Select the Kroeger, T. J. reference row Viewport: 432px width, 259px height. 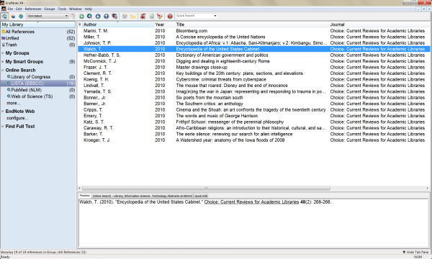coord(253,140)
